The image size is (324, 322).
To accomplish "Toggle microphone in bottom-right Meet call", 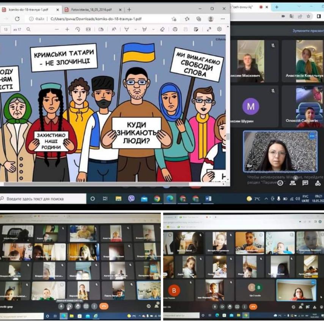I will click(215, 307).
